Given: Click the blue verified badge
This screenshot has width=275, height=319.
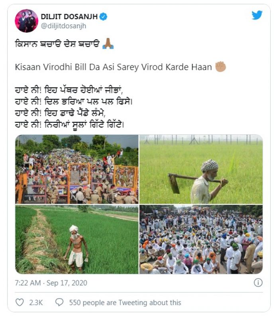Looking at the screenshot, I should [103, 16].
